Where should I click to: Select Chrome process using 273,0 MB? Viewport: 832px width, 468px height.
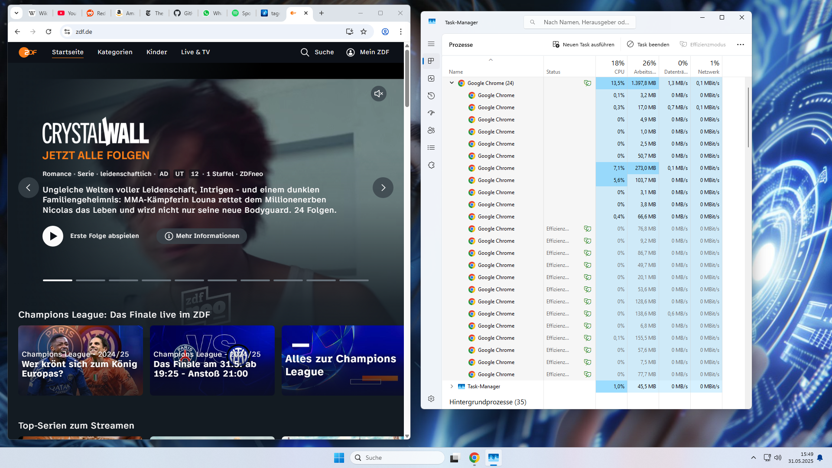click(x=582, y=168)
